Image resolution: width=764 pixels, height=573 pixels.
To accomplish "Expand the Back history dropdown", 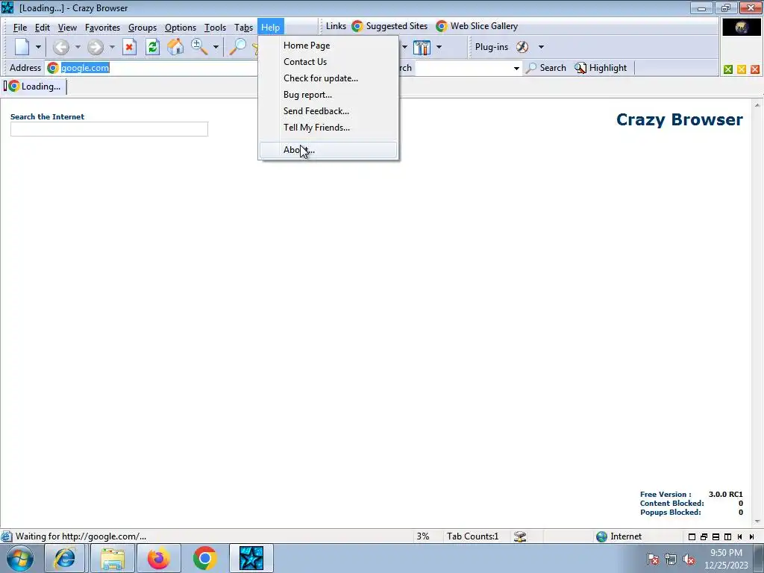I will coord(78,47).
